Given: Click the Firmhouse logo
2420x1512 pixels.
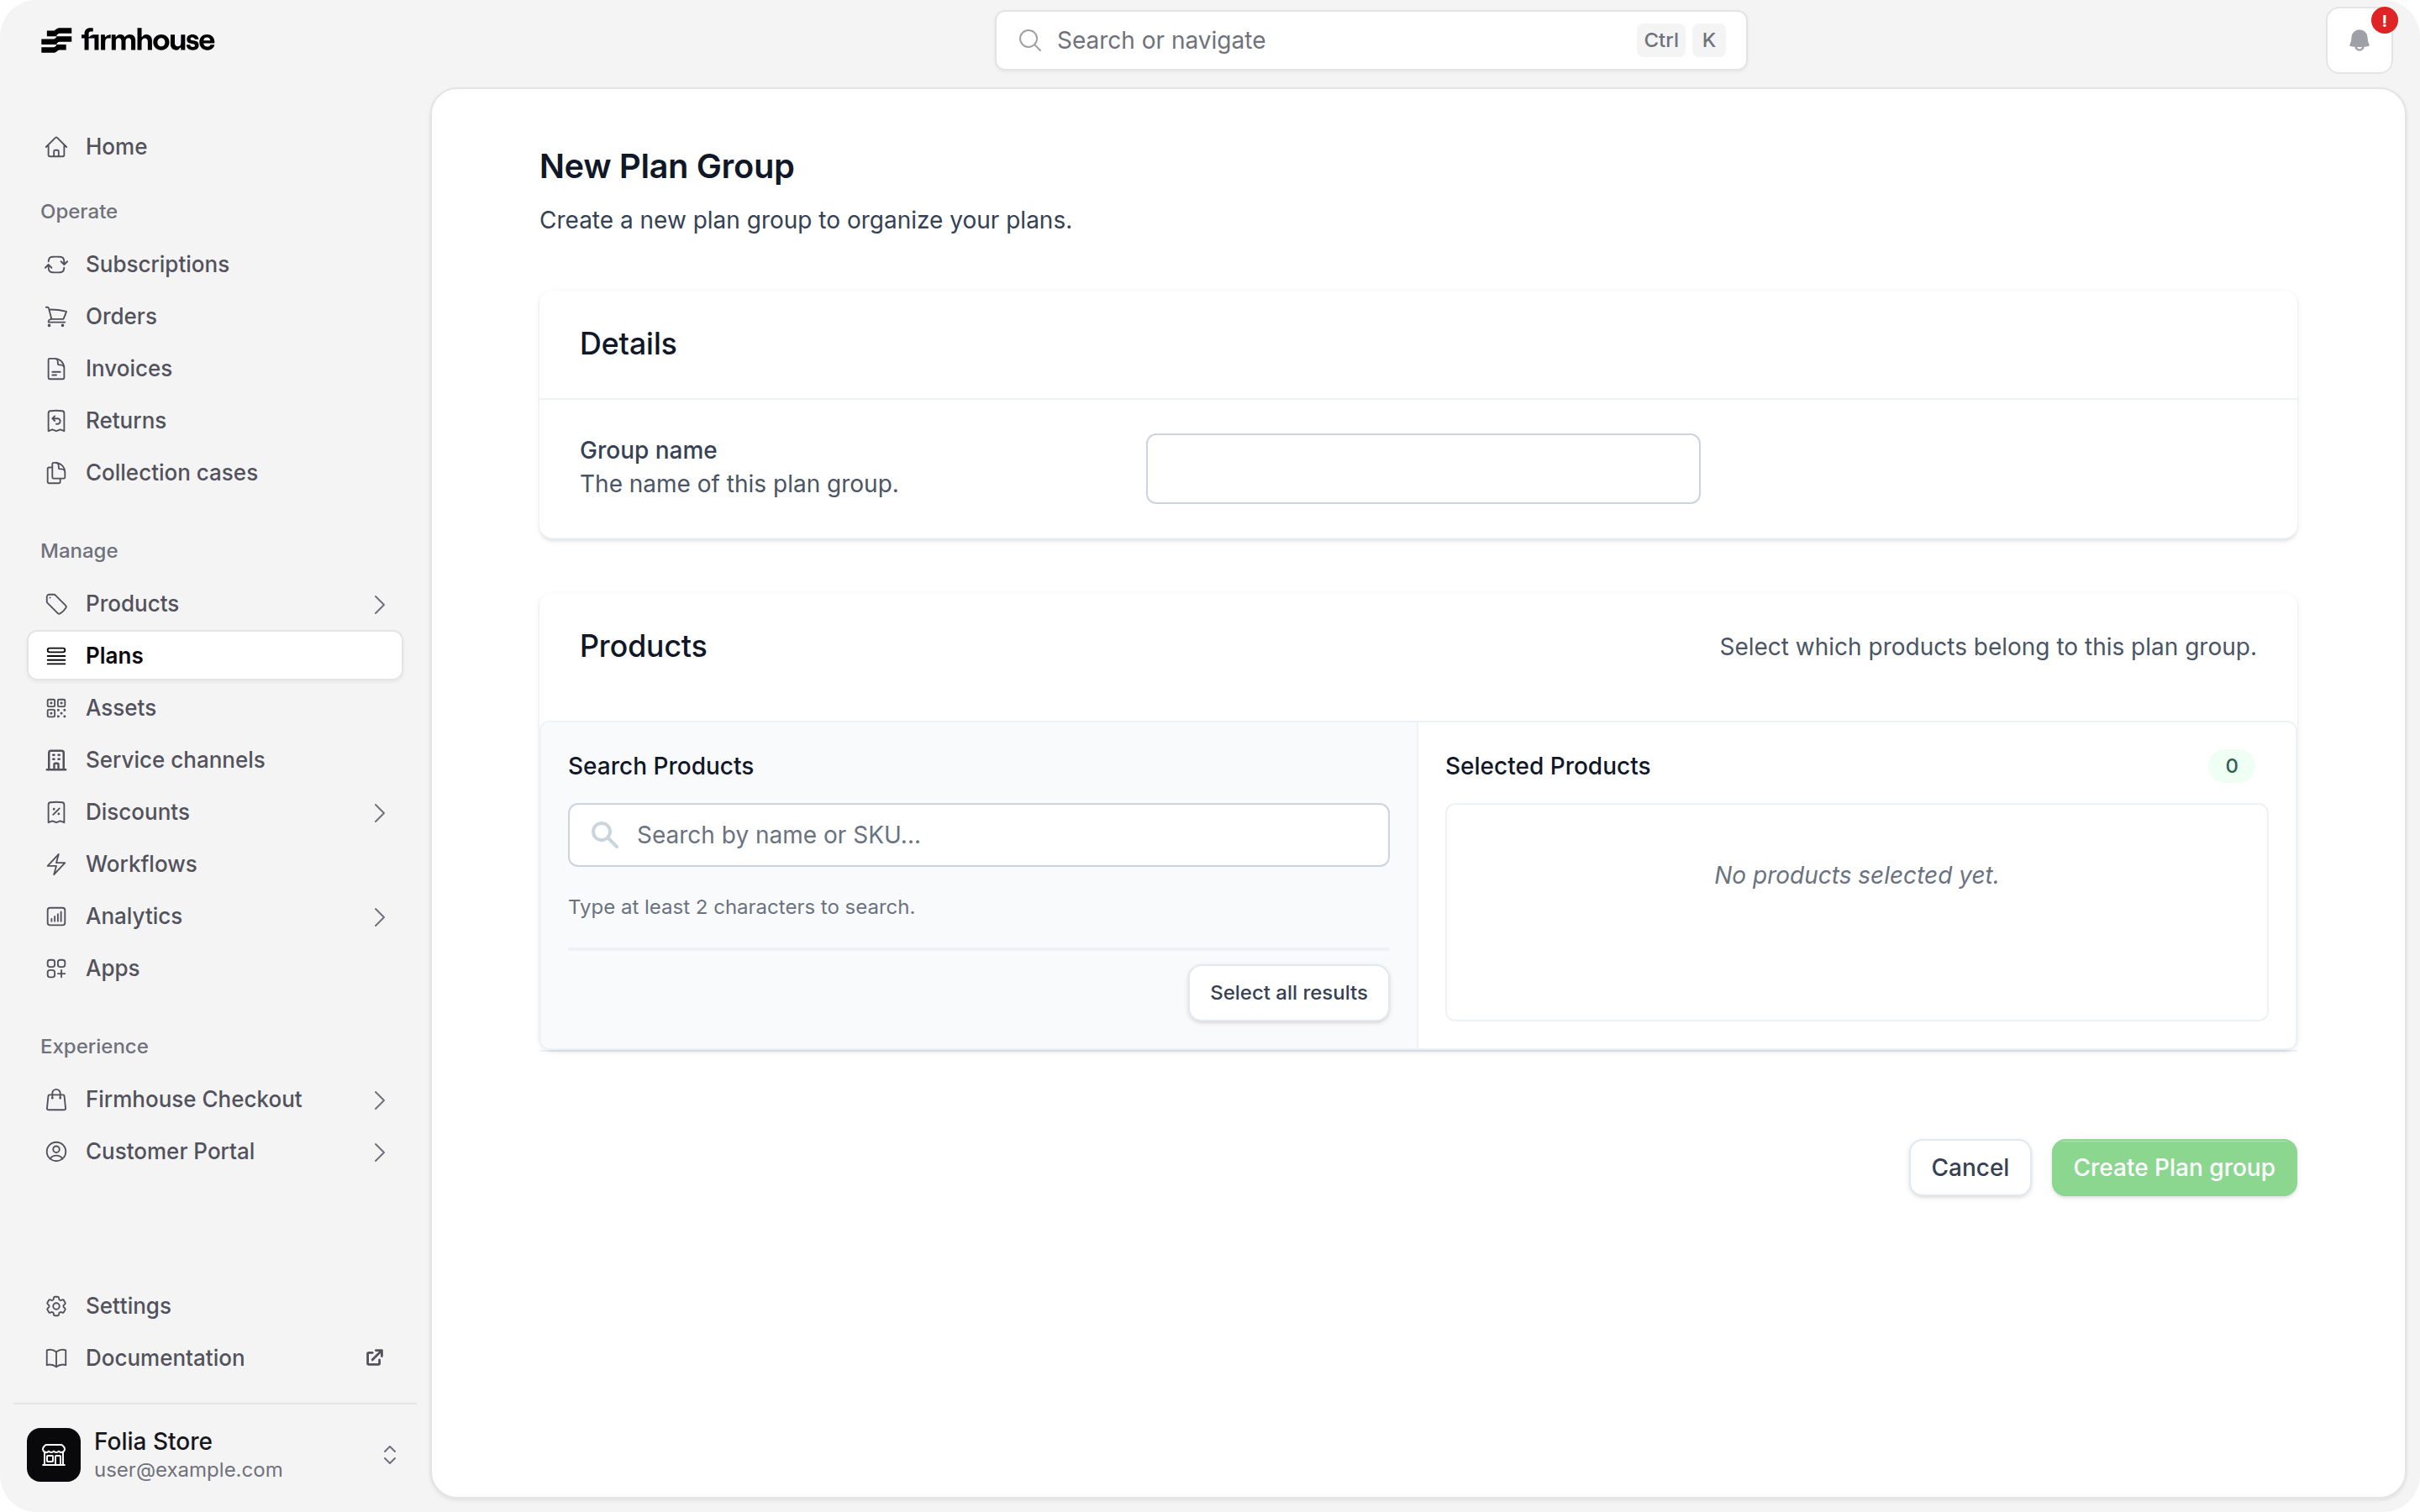Looking at the screenshot, I should click(x=127, y=40).
